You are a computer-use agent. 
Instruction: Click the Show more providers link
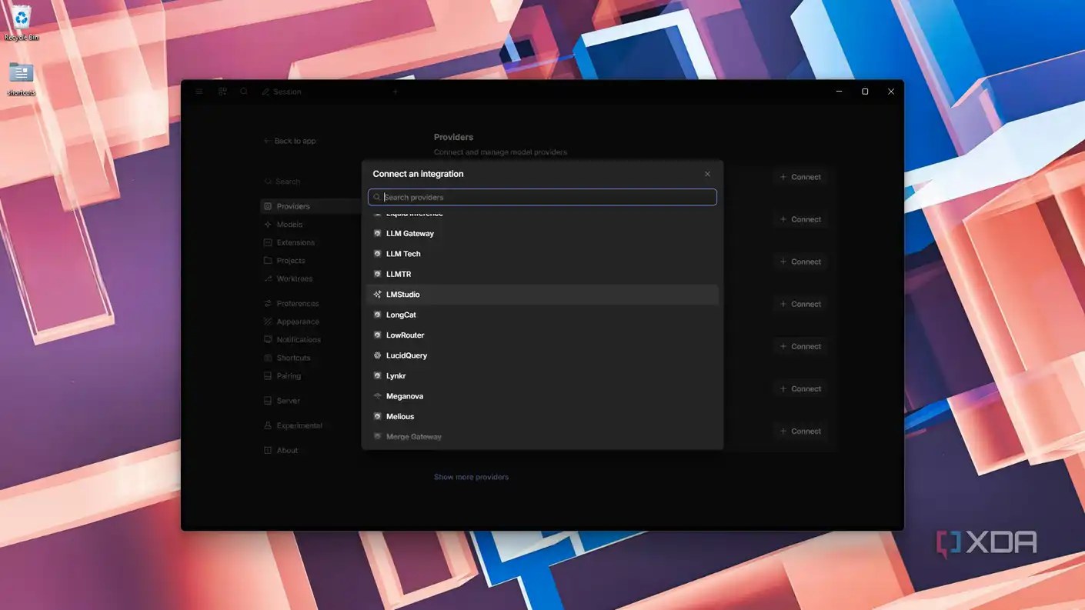click(471, 477)
